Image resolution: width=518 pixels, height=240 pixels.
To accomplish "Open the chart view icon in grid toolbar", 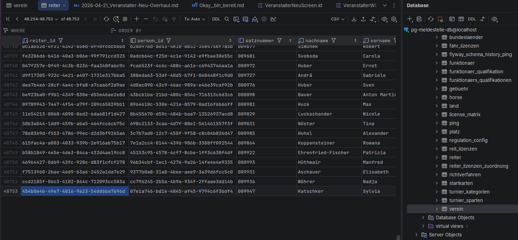I will click(273, 19).
